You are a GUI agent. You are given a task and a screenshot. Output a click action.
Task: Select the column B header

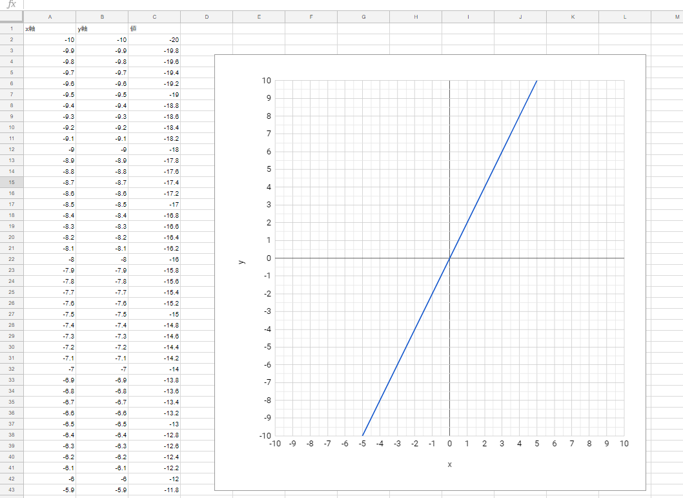[x=102, y=17]
